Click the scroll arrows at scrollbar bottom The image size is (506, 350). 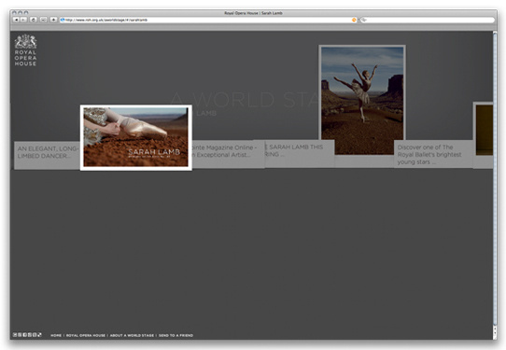click(x=495, y=331)
